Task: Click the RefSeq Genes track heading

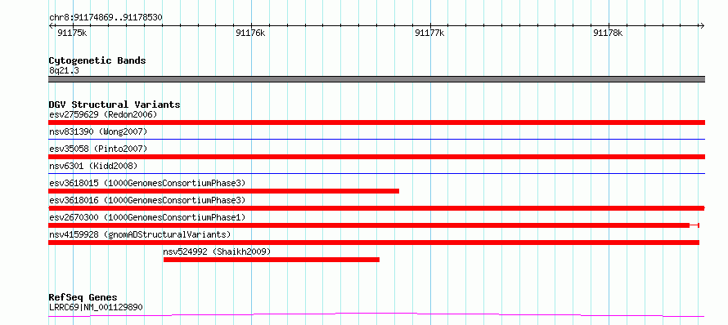Action: pos(83,298)
